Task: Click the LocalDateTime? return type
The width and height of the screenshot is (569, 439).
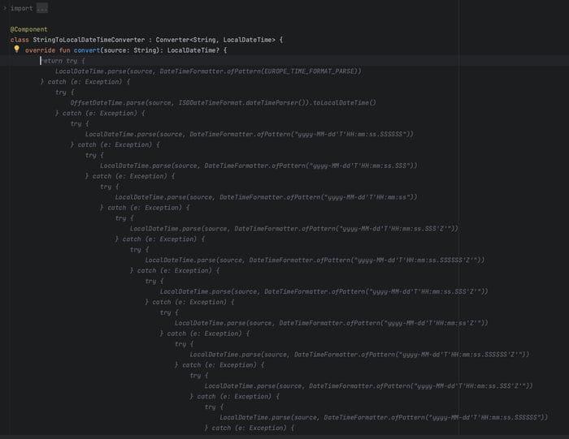Action: [x=193, y=50]
